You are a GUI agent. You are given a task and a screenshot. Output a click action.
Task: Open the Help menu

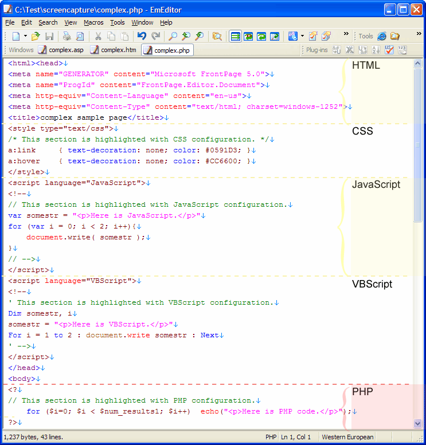(166, 22)
